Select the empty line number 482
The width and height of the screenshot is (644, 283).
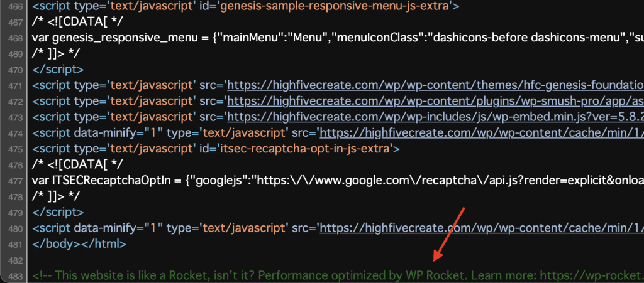15,260
